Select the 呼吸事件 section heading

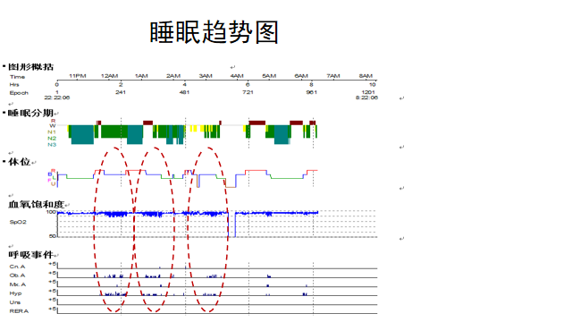30,254
